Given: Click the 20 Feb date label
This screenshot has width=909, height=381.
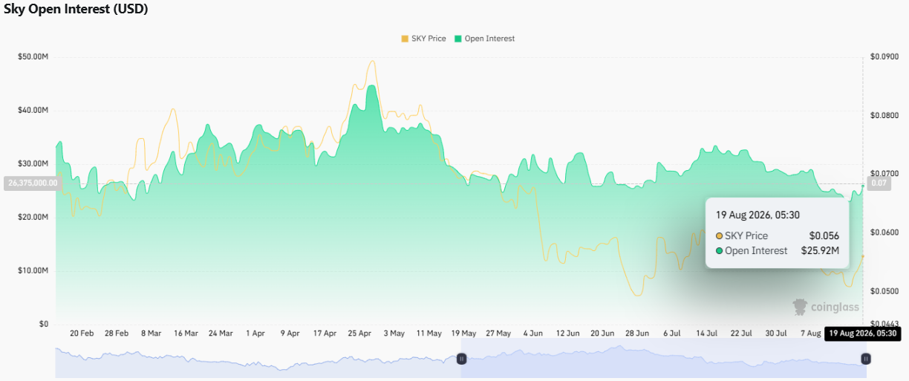Looking at the screenshot, I should tap(82, 333).
